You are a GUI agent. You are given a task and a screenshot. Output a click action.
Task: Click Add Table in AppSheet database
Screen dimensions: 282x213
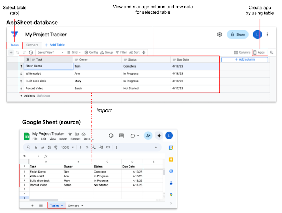(55, 45)
